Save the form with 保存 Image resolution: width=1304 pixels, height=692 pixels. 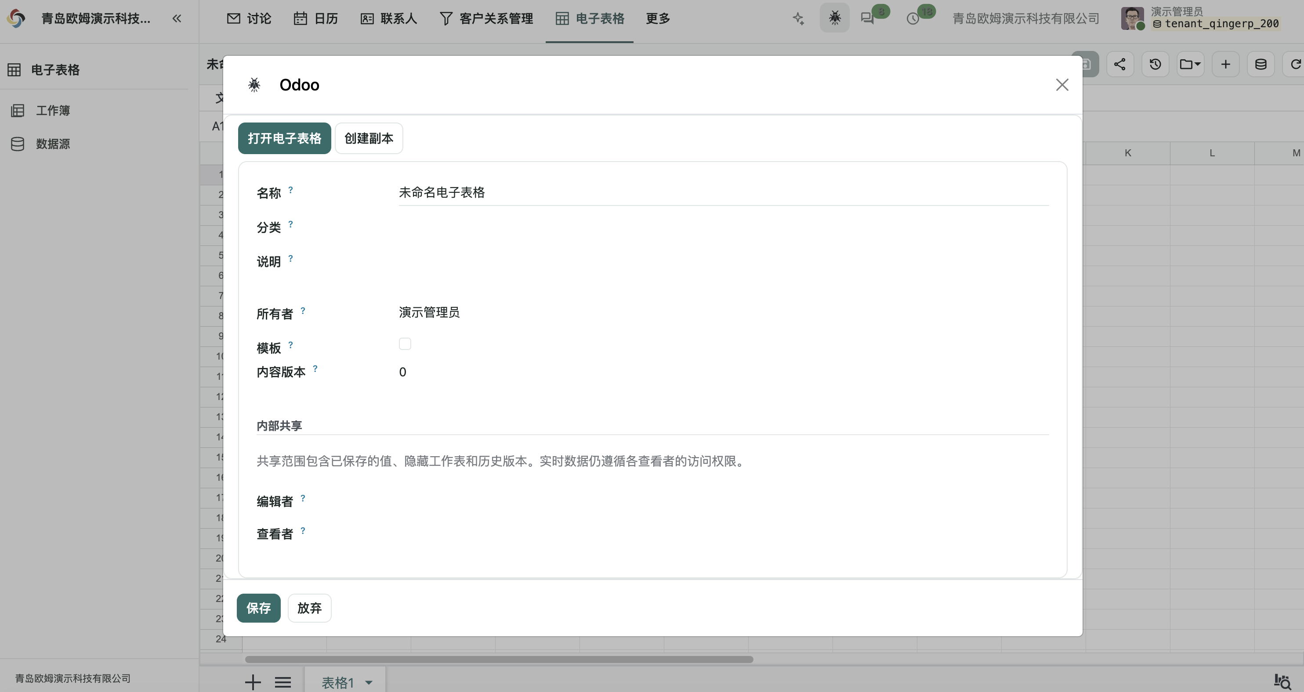pos(259,608)
